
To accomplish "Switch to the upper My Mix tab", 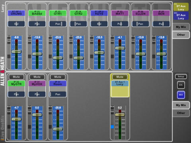I will [181, 27].
